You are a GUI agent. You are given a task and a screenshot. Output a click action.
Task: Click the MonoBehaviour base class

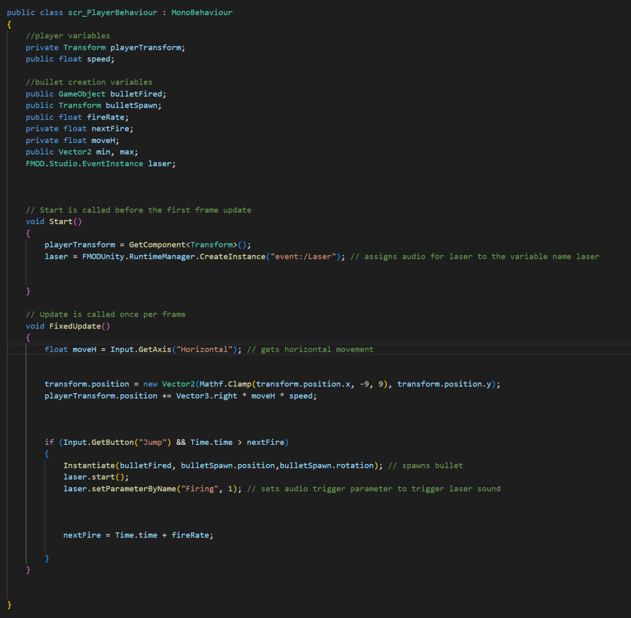tap(202, 12)
